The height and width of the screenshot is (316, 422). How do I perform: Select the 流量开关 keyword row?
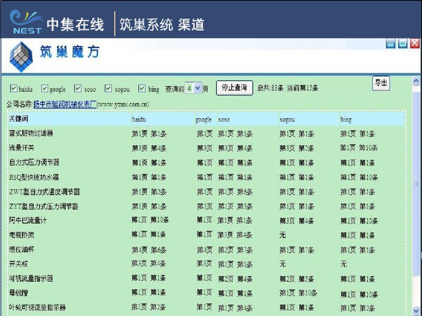pyautogui.click(x=22, y=148)
